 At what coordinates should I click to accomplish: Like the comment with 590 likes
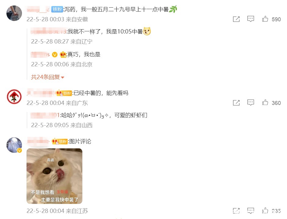pos(265,19)
